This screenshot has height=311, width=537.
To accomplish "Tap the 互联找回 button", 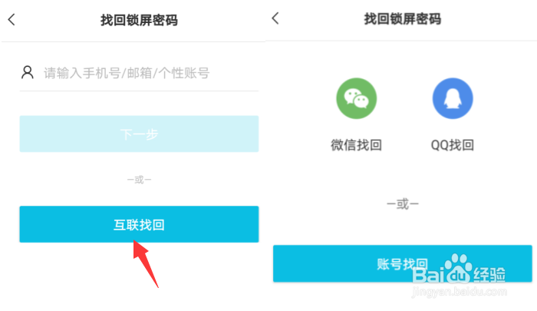I will click(x=139, y=224).
